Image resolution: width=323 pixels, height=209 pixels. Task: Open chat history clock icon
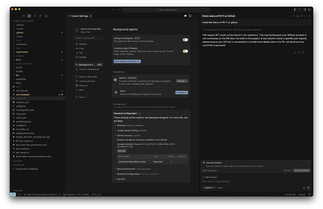301,16
